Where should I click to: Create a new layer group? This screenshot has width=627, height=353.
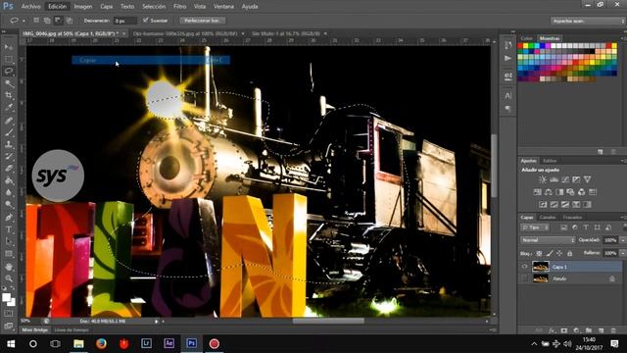(x=589, y=330)
